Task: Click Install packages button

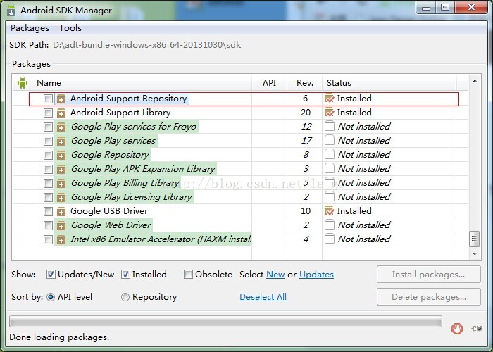Action: click(428, 275)
